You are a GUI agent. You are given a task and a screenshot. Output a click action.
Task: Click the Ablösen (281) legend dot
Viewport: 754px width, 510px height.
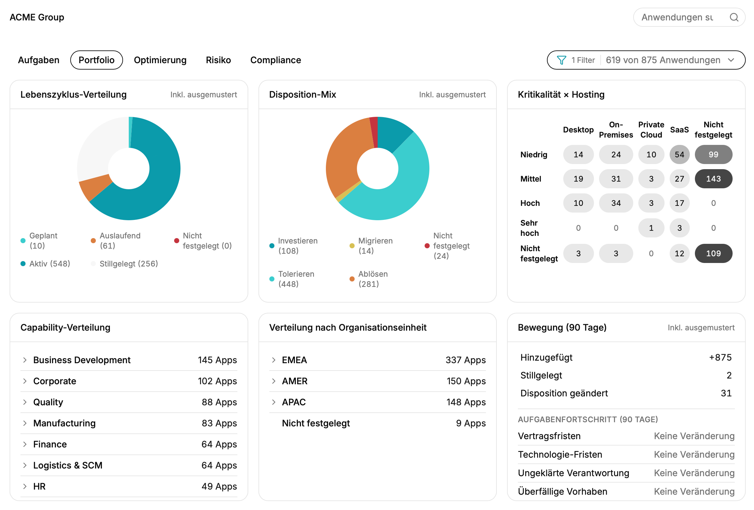[x=352, y=279]
